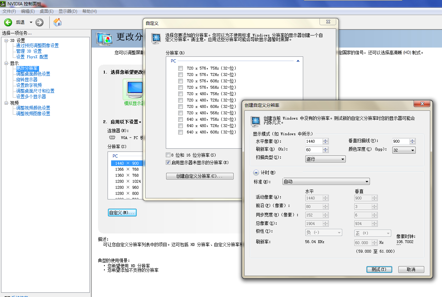Check the 640 x 480, 60Hz checkbox

point(181,132)
